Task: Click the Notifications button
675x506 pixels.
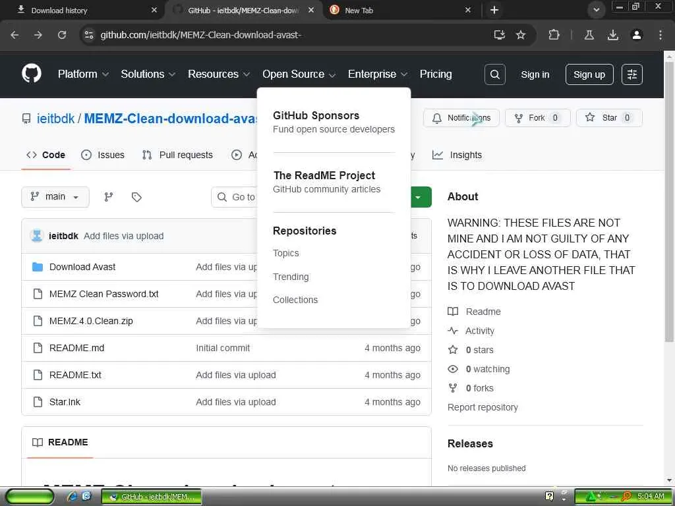Action: click(461, 118)
